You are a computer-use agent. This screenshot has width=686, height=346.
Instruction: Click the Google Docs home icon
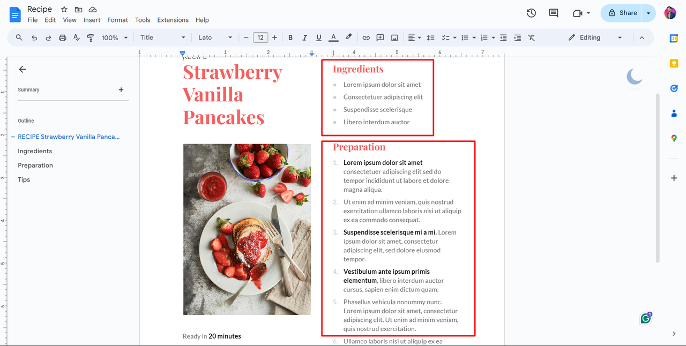(x=15, y=14)
